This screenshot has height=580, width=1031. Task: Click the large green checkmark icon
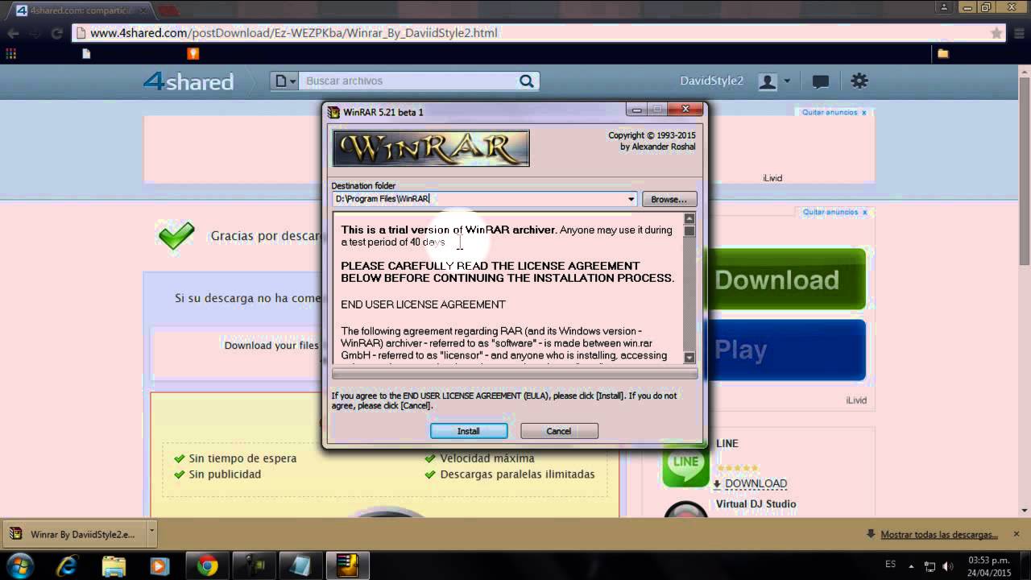176,236
